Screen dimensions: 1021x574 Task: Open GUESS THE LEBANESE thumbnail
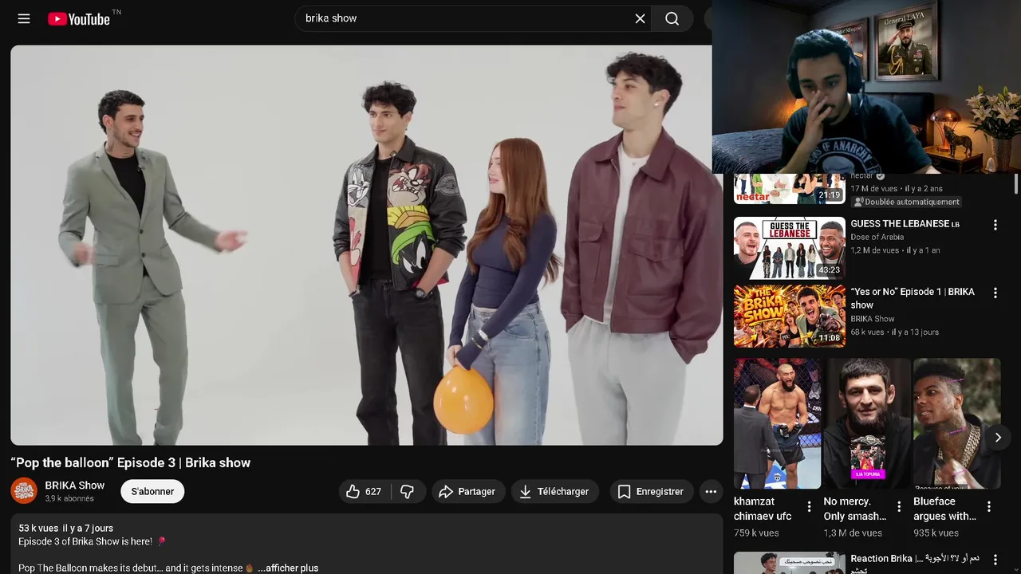(x=790, y=248)
